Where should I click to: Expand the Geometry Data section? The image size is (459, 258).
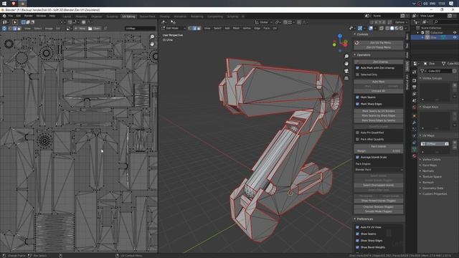(432, 188)
